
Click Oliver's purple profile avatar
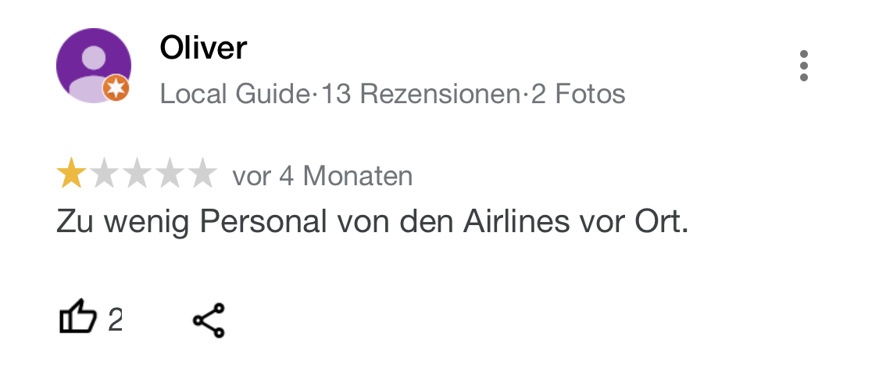[92, 64]
